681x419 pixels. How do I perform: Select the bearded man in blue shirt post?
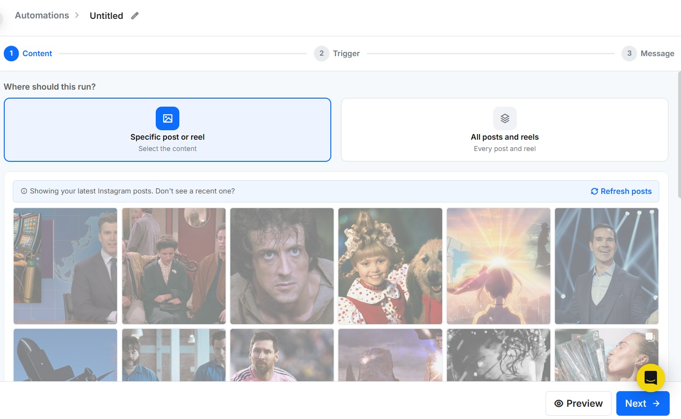tap(174, 355)
